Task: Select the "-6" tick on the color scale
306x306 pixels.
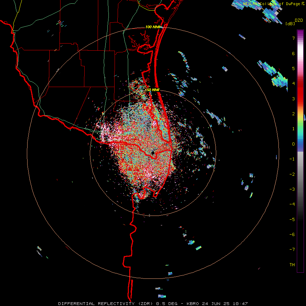Action: coord(292,235)
